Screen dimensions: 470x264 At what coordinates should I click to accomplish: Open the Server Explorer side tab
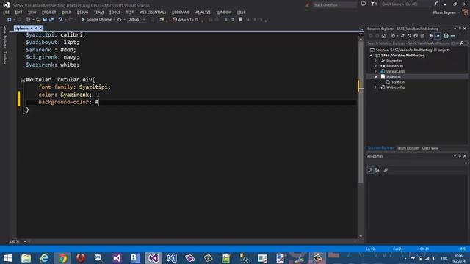(x=4, y=37)
